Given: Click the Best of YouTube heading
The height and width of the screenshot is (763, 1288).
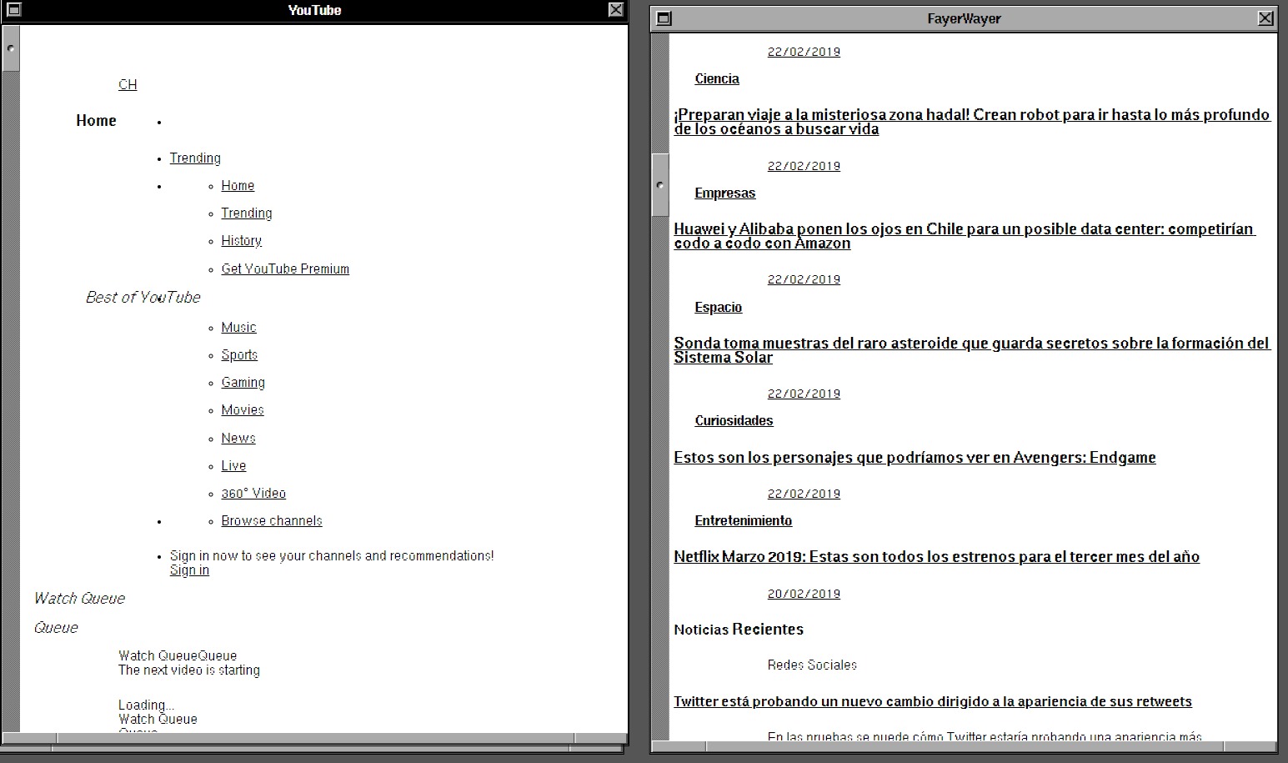Looking at the screenshot, I should pos(143,297).
